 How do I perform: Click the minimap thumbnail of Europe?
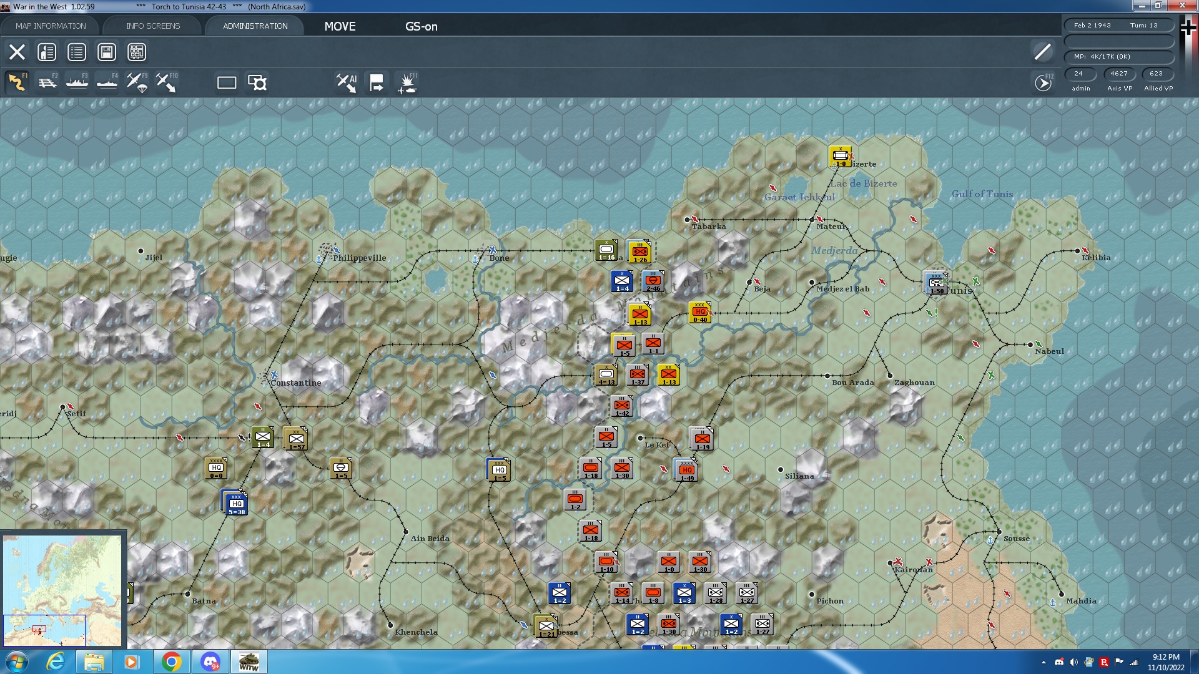tap(62, 590)
